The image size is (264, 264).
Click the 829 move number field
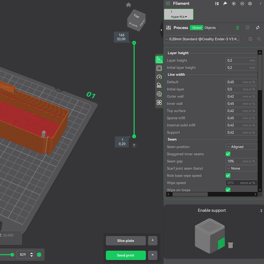[x=23, y=255]
